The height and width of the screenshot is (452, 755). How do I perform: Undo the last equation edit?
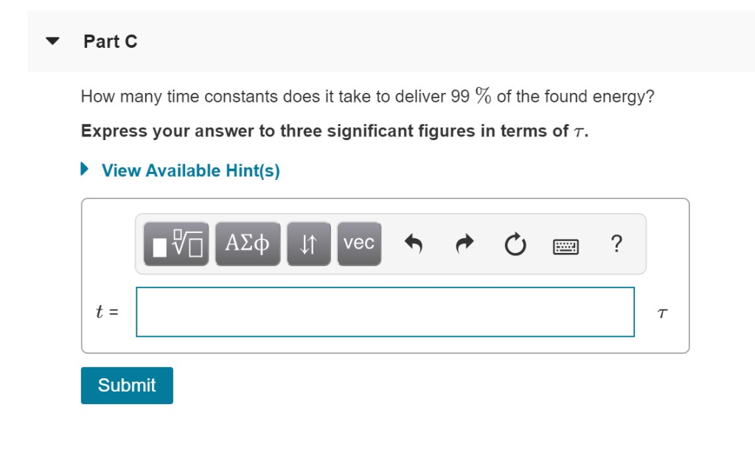(x=414, y=242)
